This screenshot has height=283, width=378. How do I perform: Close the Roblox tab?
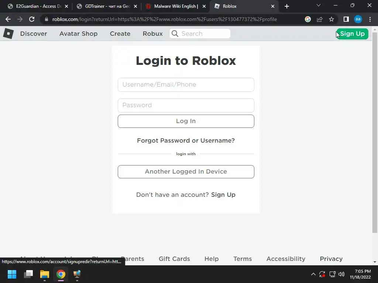273,6
